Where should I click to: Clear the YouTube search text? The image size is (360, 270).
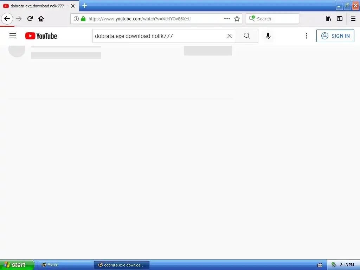tap(229, 36)
